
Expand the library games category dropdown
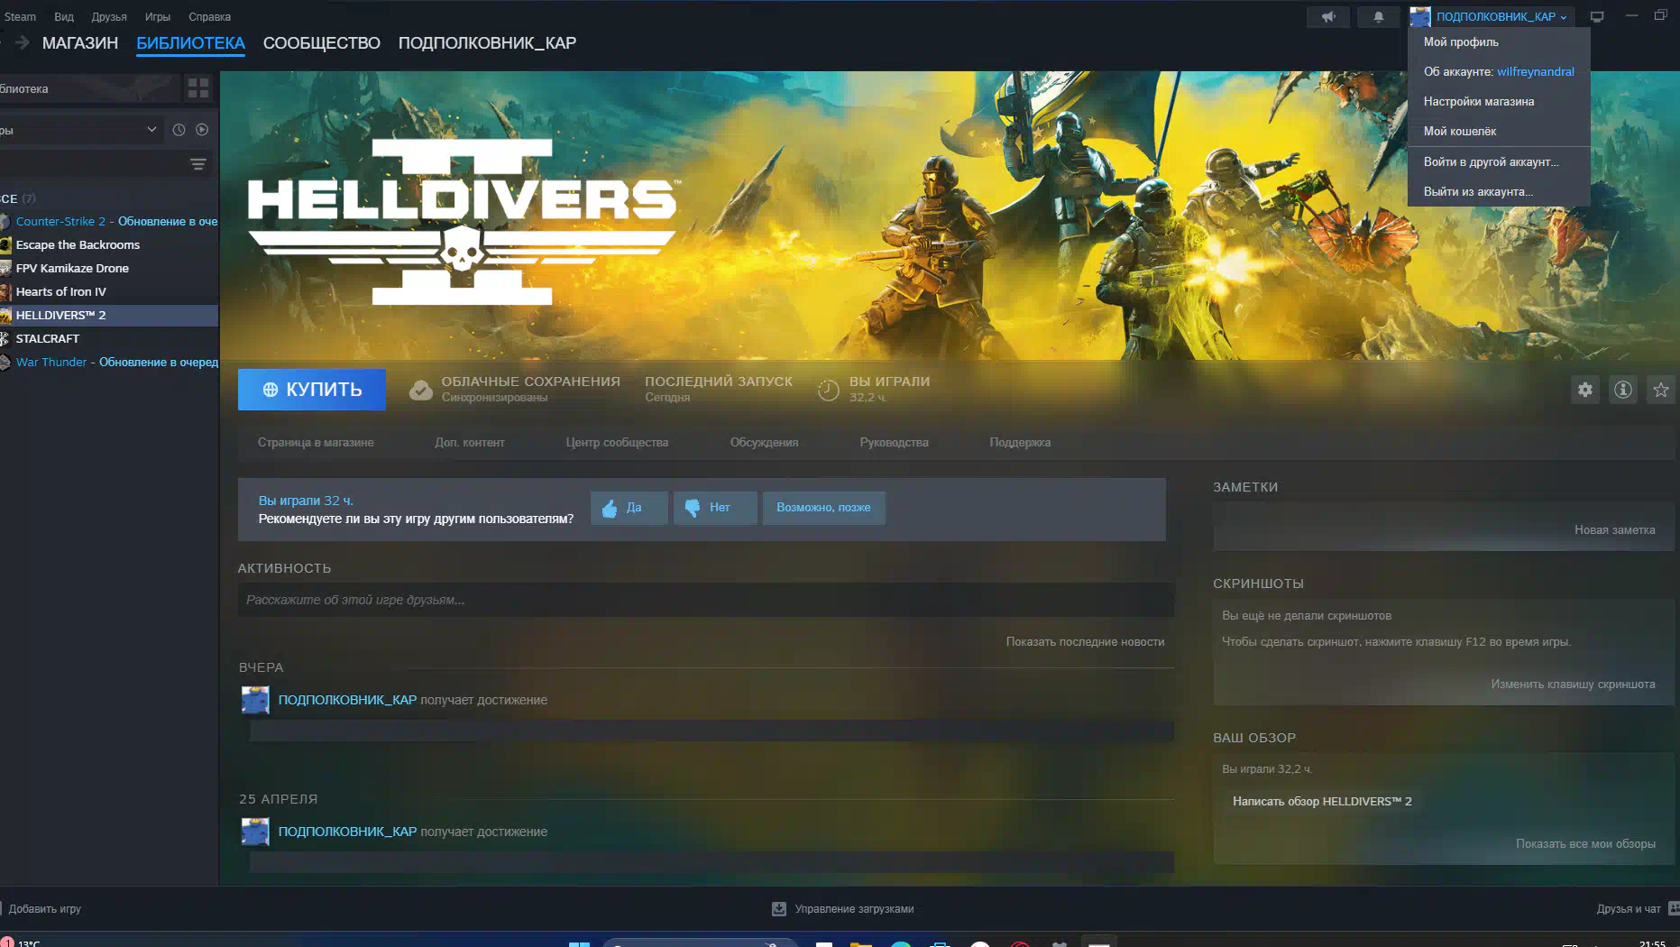tap(151, 130)
